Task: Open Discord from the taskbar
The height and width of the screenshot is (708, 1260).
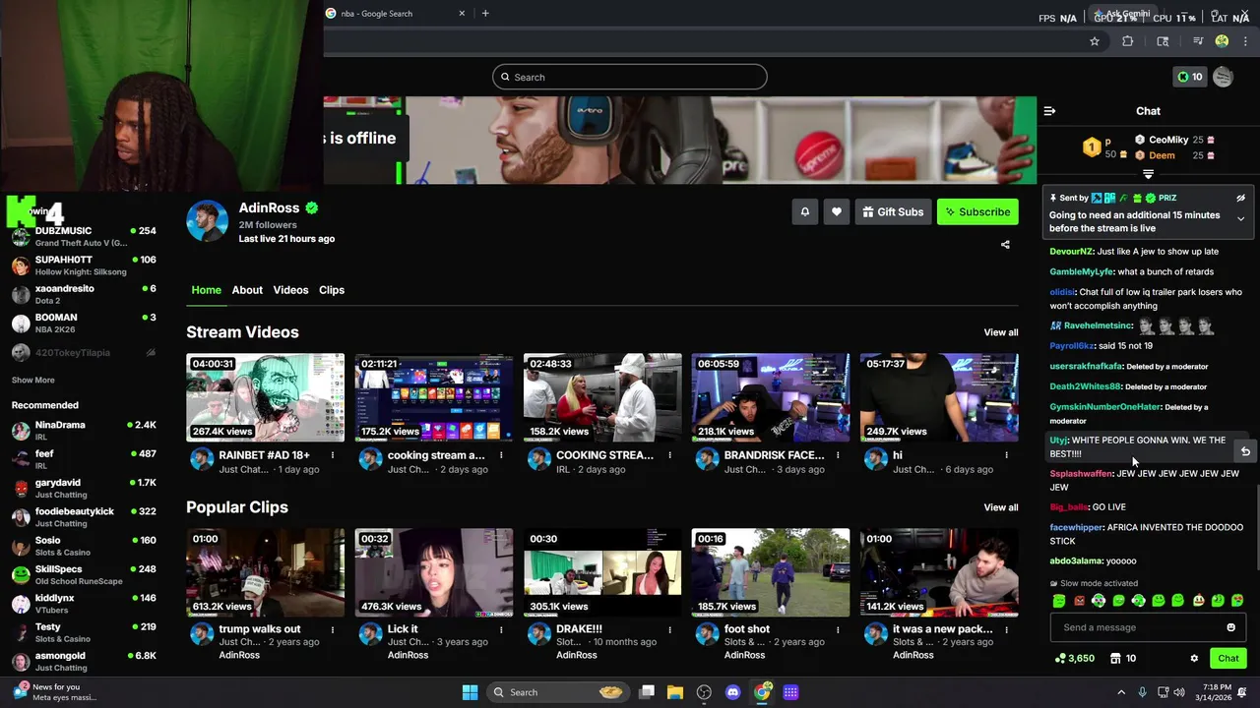Action: 732,692
